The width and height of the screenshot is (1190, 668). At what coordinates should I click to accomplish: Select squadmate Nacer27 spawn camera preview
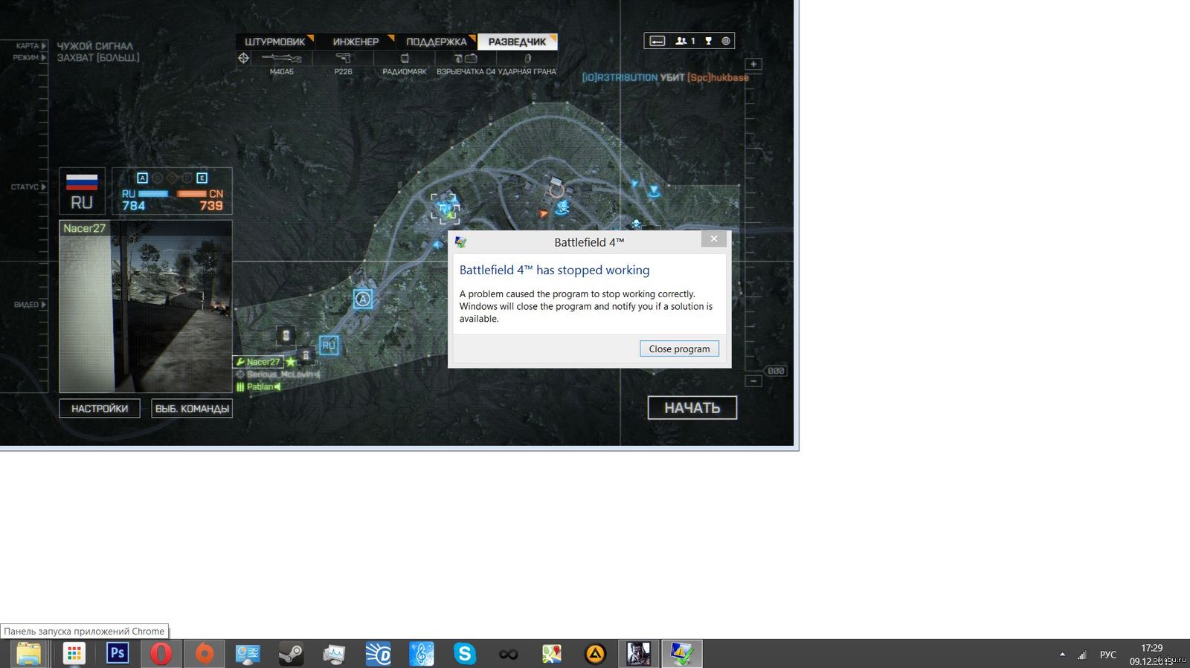[146, 306]
